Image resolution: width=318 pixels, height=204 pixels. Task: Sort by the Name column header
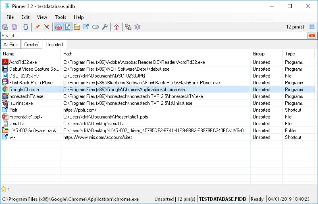click(30, 54)
